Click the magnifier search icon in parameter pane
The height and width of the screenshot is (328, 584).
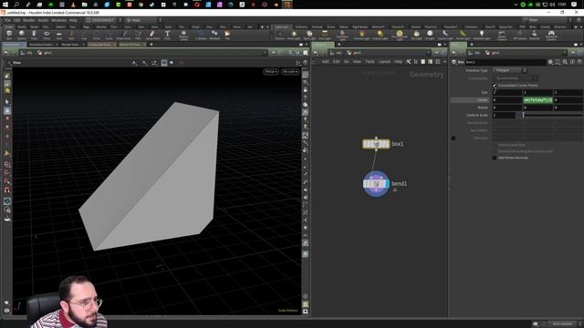click(x=565, y=62)
